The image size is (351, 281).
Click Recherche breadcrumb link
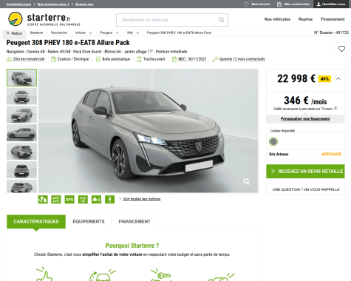59,33
